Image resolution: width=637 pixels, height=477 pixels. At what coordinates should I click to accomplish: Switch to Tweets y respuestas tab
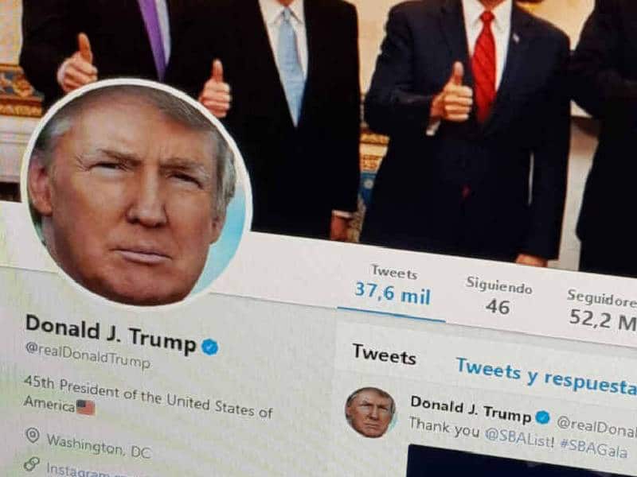point(546,375)
